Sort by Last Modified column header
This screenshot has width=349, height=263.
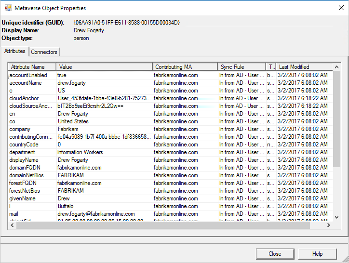(305, 67)
